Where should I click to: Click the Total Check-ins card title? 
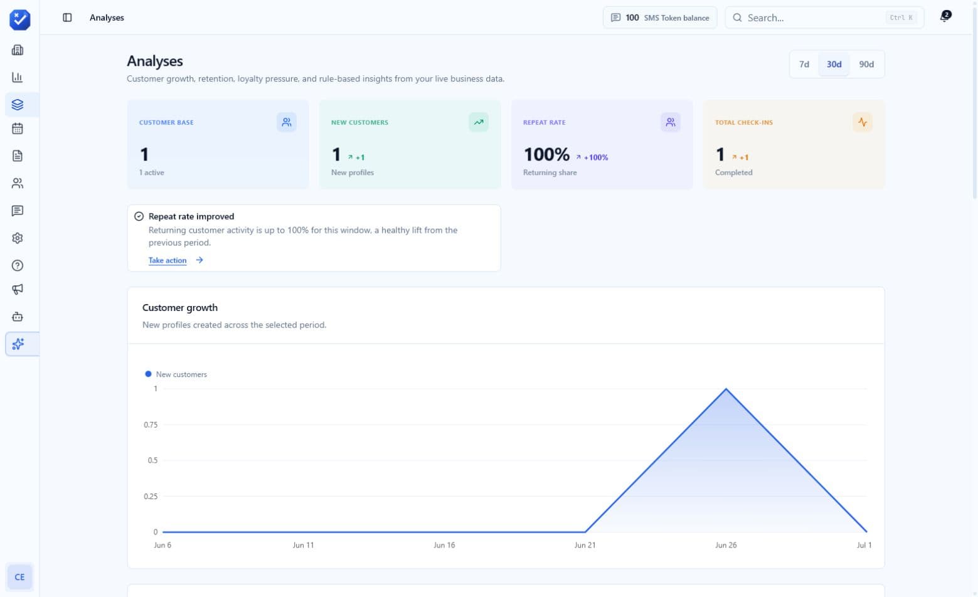pyautogui.click(x=744, y=122)
